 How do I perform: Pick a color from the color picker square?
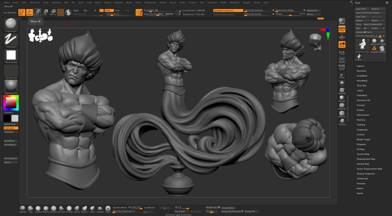[x=11, y=103]
